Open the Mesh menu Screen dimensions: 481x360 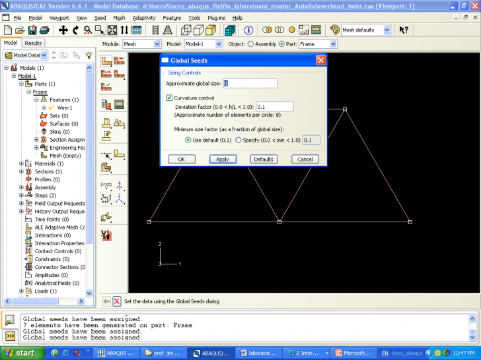[118, 18]
